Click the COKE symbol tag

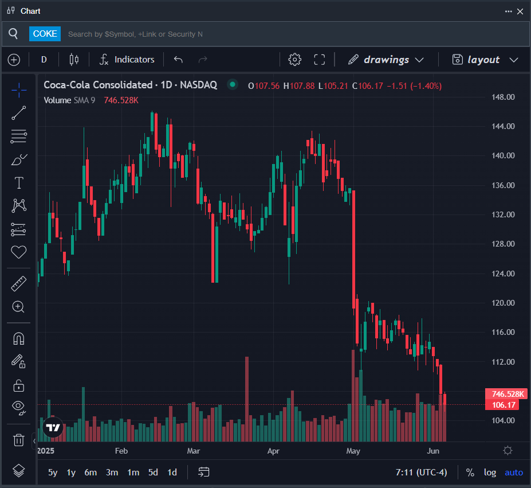[x=45, y=34]
